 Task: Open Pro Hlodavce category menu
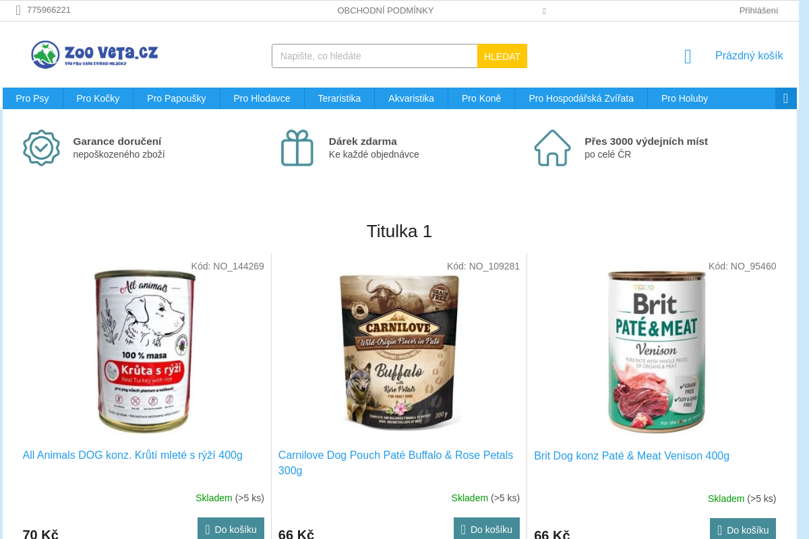pyautogui.click(x=262, y=98)
